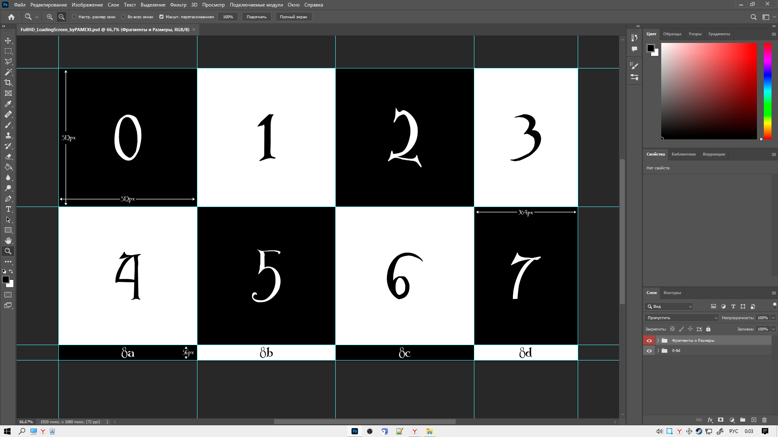This screenshot has height=437, width=778.
Task: Toggle lock all icon in Layers panel
Action: (x=708, y=329)
